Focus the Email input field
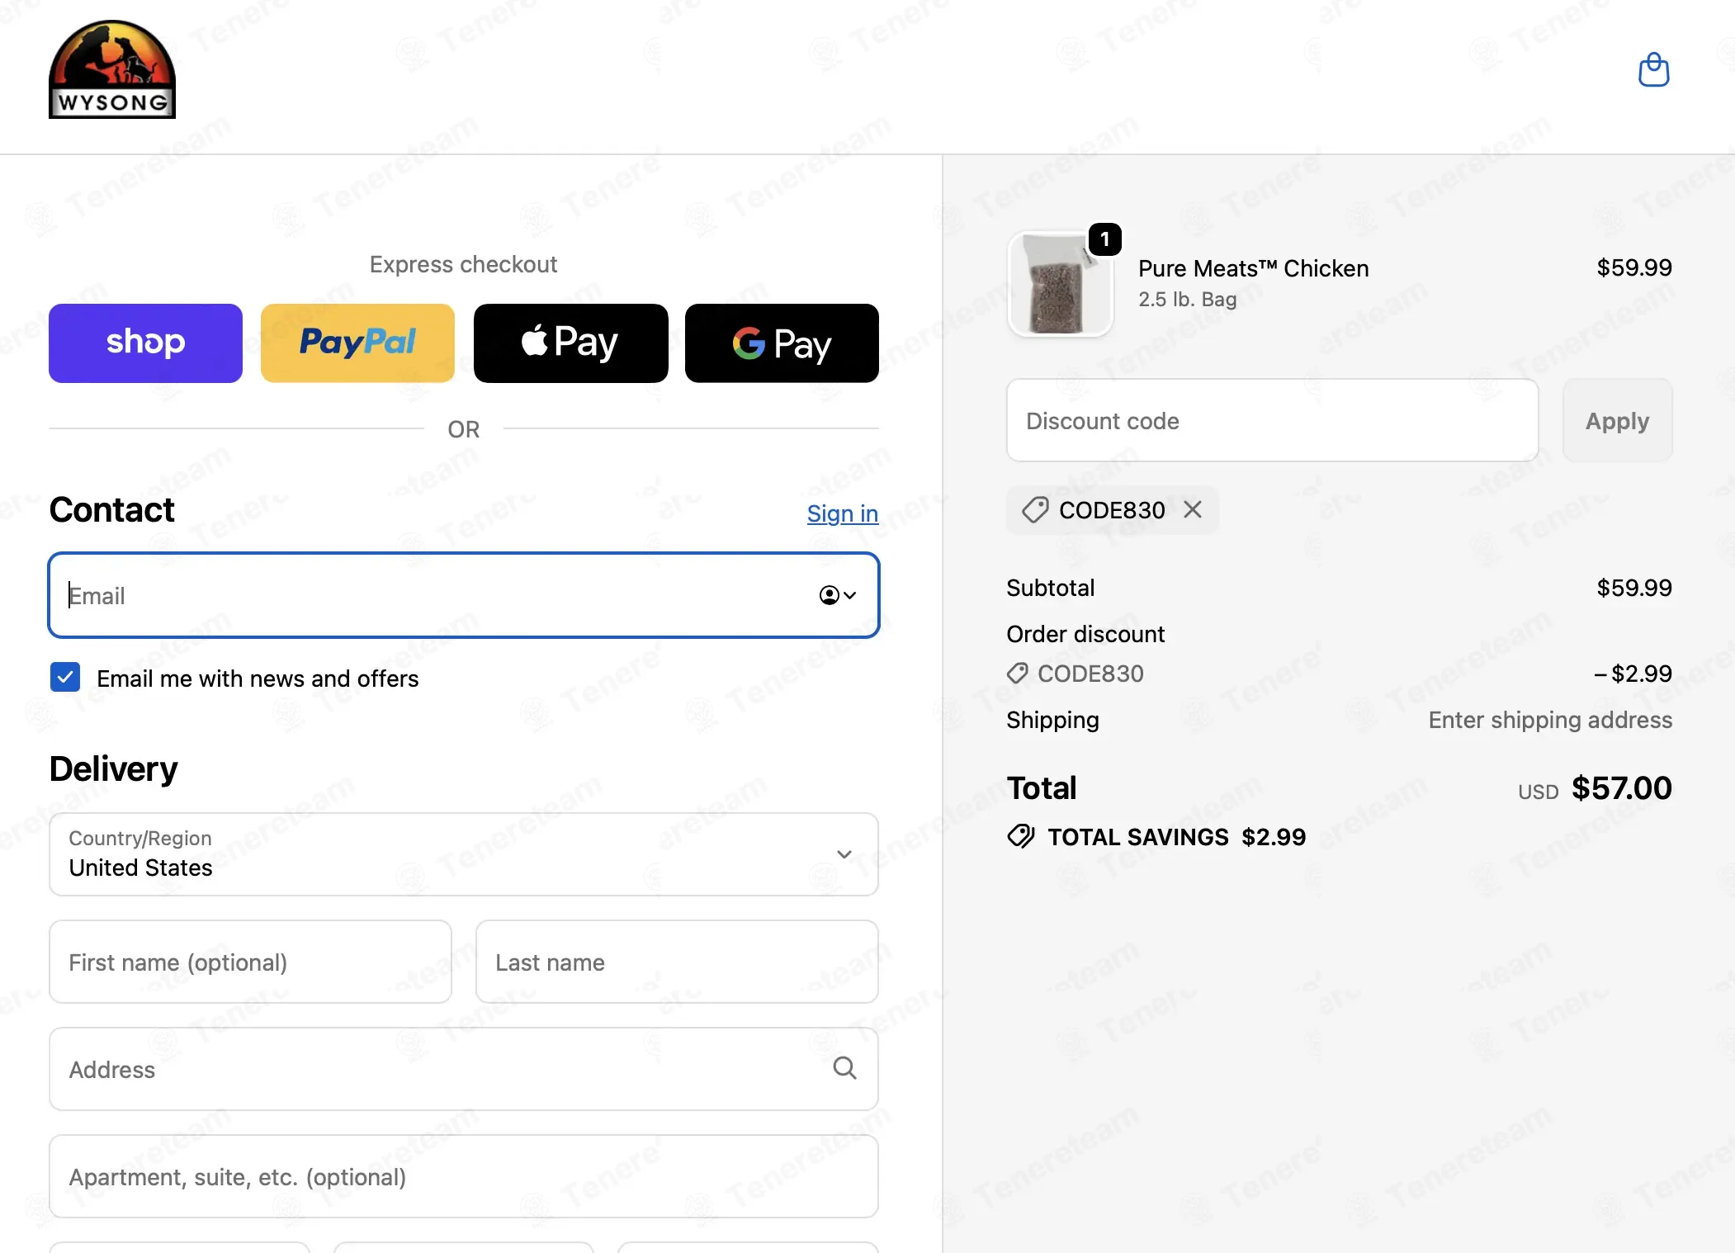1735x1253 pixels. pos(464,595)
